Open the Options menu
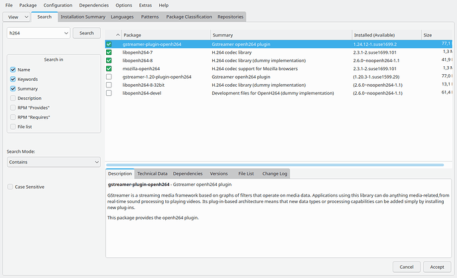The image size is (457, 278). pyautogui.click(x=123, y=5)
